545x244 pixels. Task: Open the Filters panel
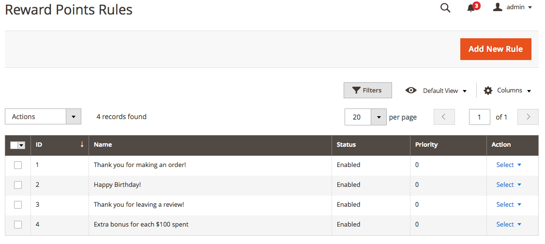368,91
